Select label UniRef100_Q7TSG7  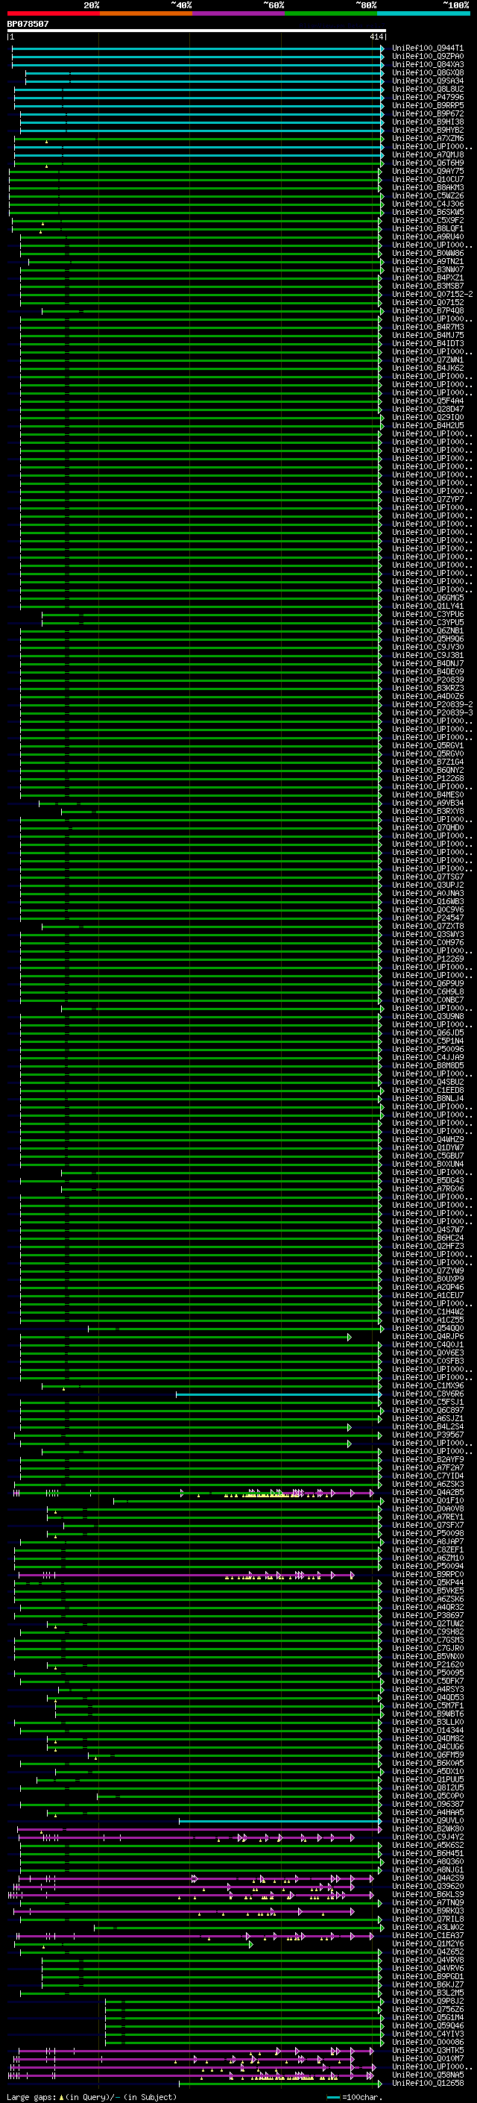[427, 877]
